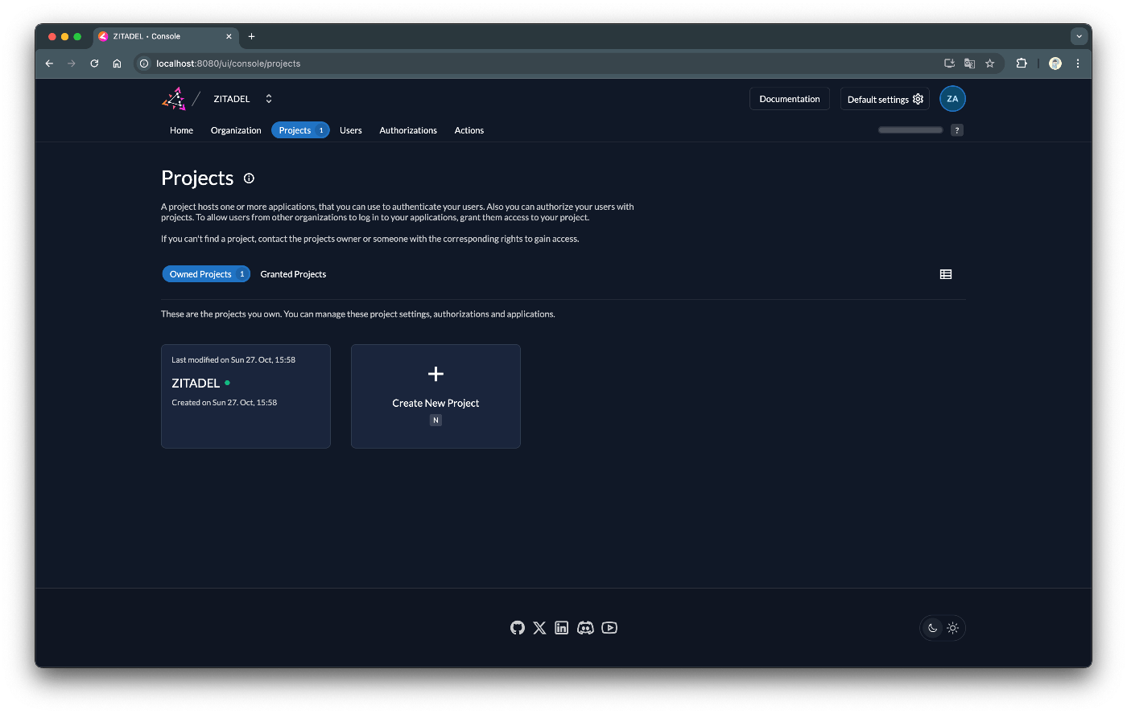The image size is (1127, 714).
Task: Open the Chrome profile avatar
Action: 1055,64
